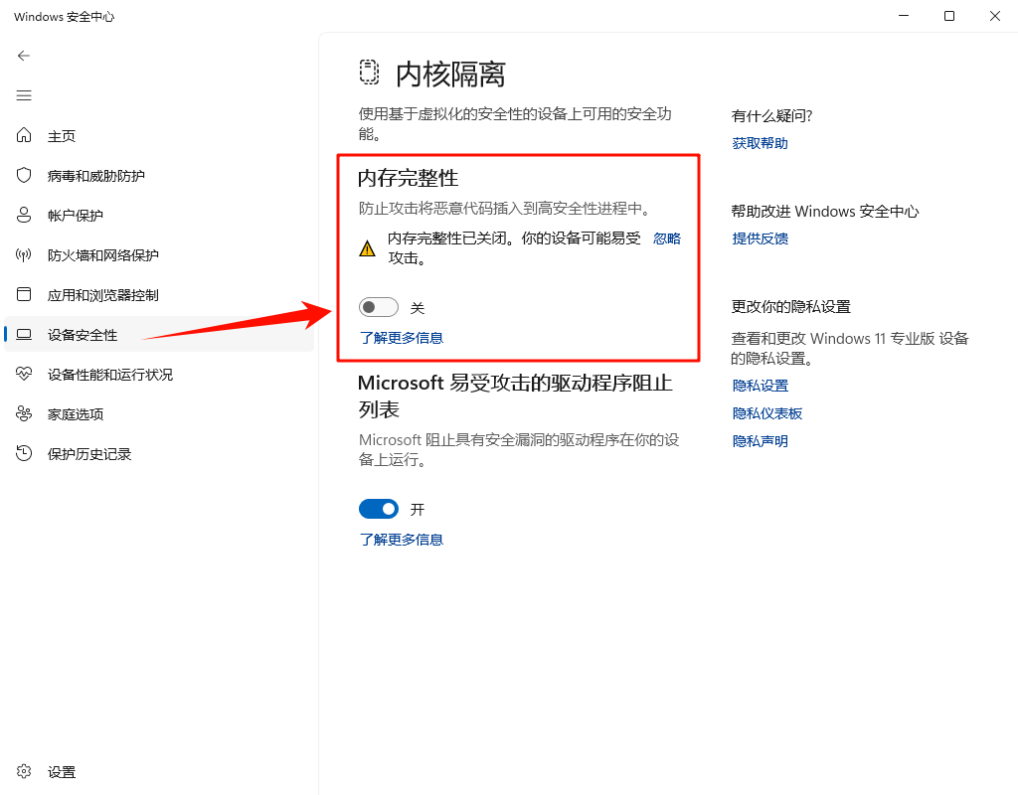
Task: Click 了解更多信息 under 内存完整性
Action: click(x=402, y=338)
